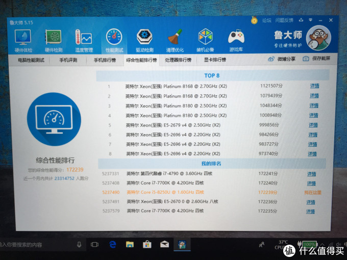Open 详情 for rank 6 E5-2696 v4
347x260 pixels.
313,135
